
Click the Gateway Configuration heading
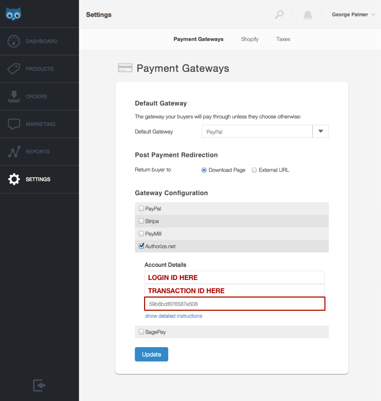click(x=172, y=193)
